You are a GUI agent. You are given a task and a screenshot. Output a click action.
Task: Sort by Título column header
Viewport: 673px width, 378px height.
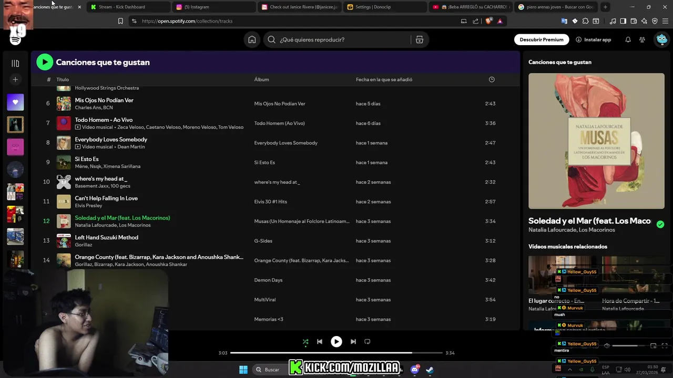[63, 79]
